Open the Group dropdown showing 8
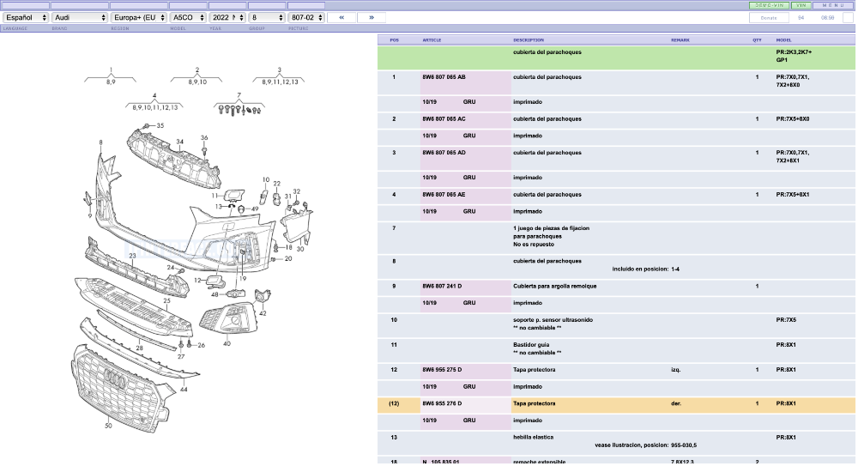Viewport: 858px width, 466px height. [x=267, y=17]
